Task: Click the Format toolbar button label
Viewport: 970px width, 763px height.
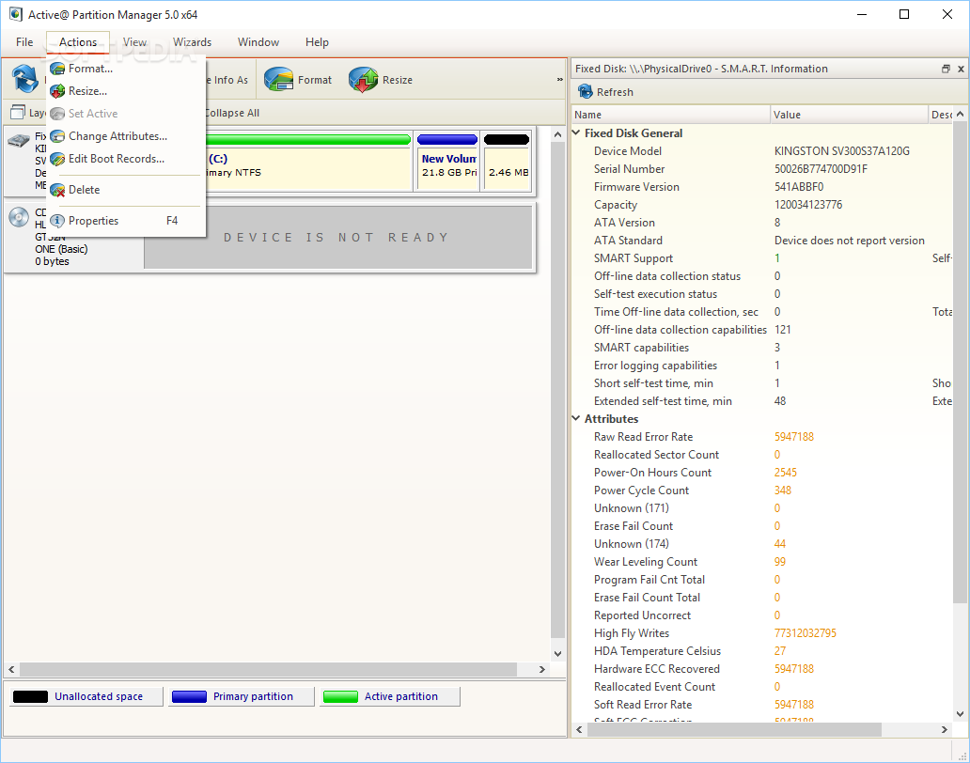Action: click(x=314, y=80)
